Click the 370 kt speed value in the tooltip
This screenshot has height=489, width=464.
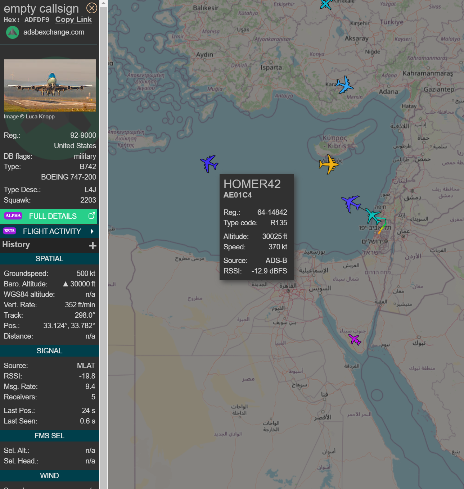click(x=278, y=247)
